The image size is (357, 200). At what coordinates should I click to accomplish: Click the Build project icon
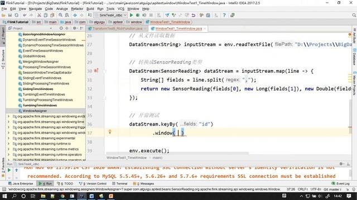tap(90, 15)
